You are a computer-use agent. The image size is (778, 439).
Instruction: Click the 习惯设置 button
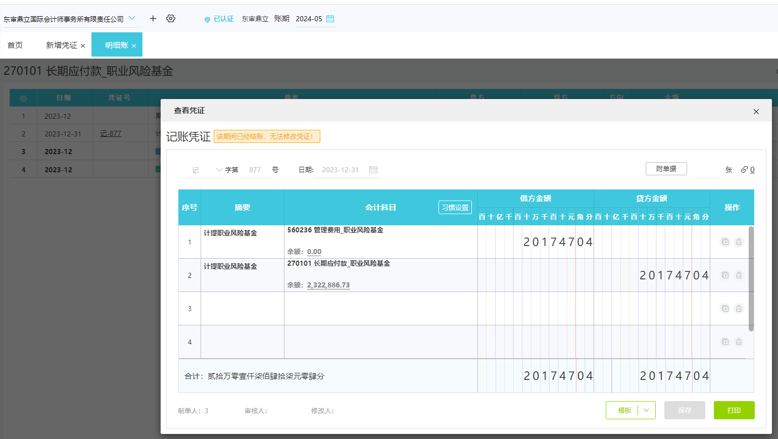pos(455,208)
